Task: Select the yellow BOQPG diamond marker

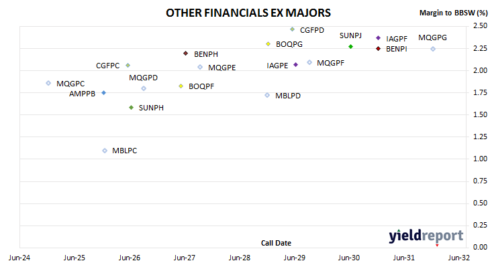Action: 268,44
